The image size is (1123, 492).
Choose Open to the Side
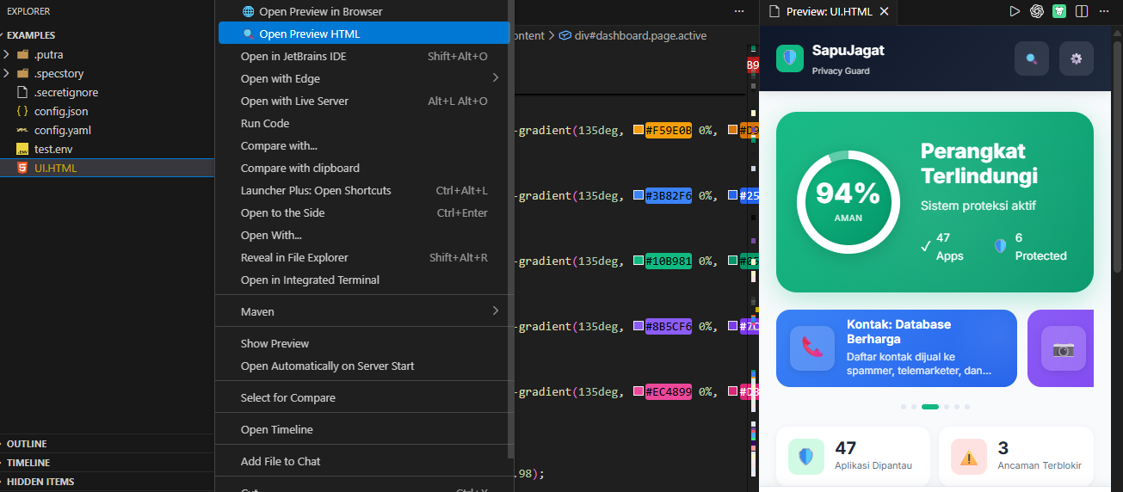[364, 212]
